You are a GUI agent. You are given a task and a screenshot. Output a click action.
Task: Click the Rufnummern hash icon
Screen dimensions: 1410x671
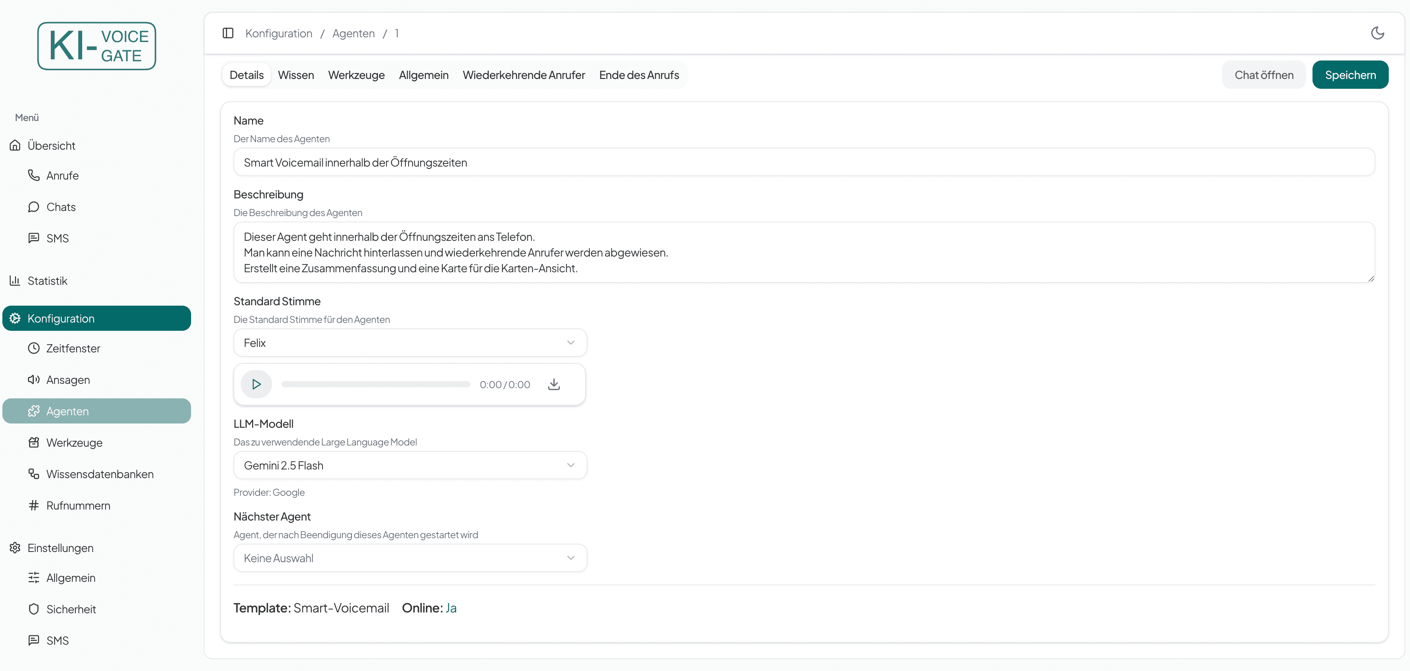point(34,505)
